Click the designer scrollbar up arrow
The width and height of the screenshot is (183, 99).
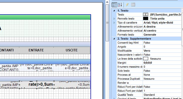107,2
